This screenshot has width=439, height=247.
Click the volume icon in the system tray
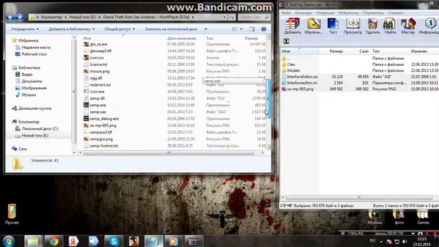coord(404,242)
